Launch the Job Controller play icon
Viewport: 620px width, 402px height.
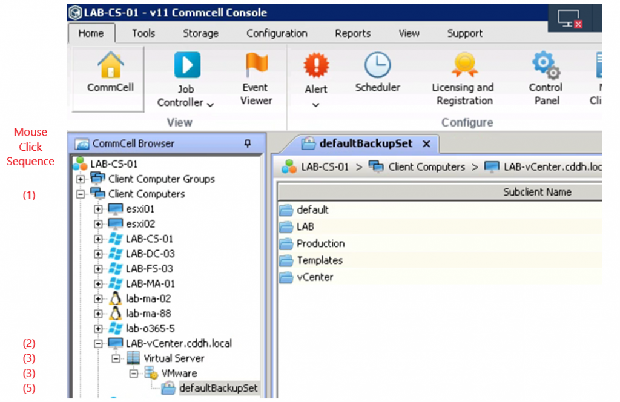point(187,65)
